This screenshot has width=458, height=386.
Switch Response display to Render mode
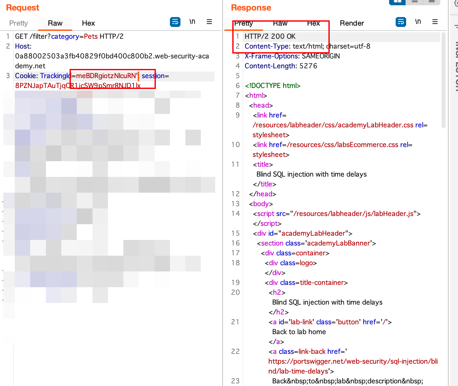click(352, 23)
